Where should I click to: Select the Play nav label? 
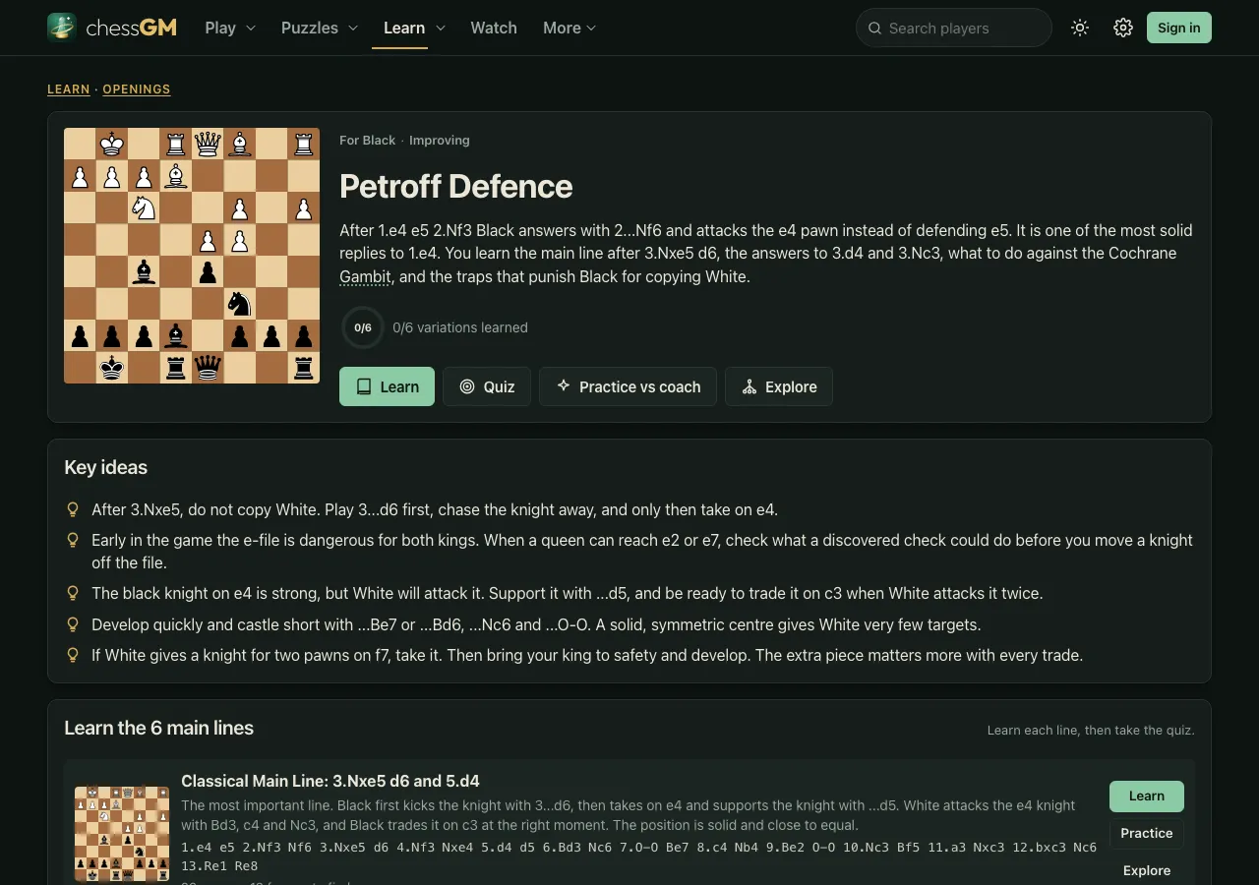click(220, 28)
